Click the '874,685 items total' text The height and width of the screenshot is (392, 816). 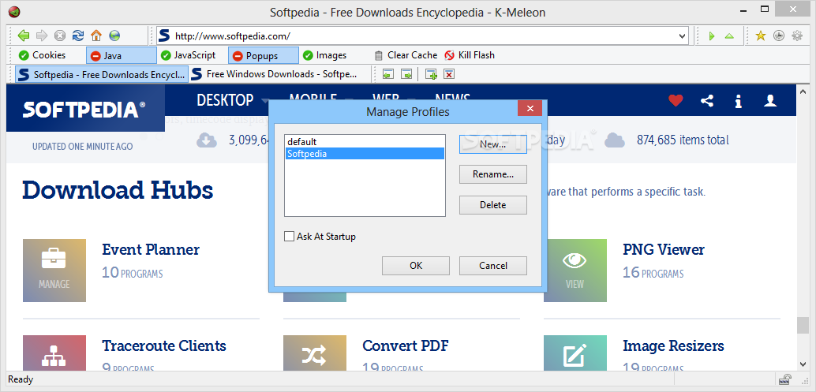click(683, 140)
